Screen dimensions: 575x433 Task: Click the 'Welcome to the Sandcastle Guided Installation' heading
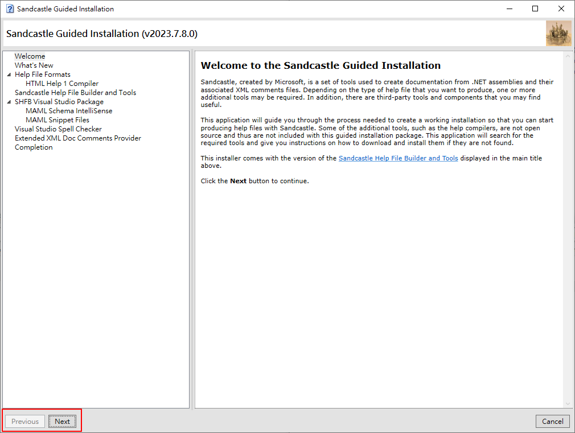click(x=321, y=65)
